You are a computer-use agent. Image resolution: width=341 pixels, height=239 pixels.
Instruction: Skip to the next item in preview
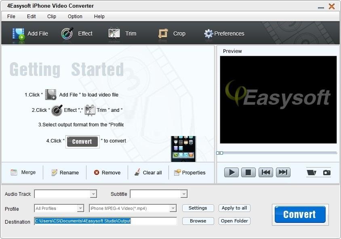[283, 172]
